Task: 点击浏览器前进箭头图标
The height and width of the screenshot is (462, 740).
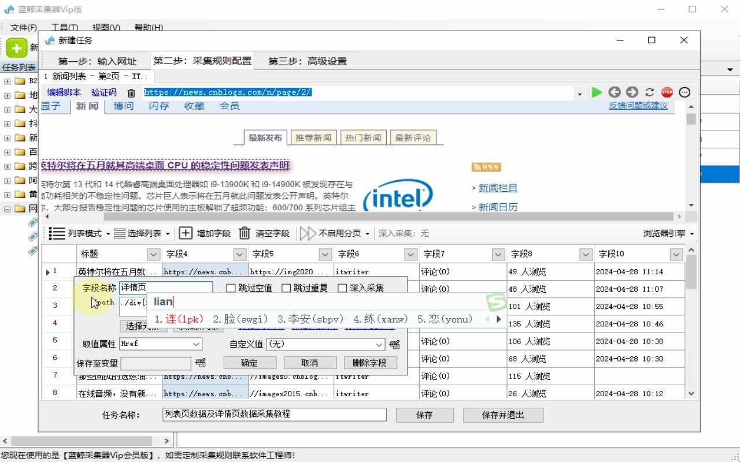Action: [x=632, y=92]
